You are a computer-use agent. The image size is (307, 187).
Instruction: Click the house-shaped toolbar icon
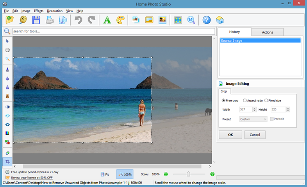(x=220, y=20)
